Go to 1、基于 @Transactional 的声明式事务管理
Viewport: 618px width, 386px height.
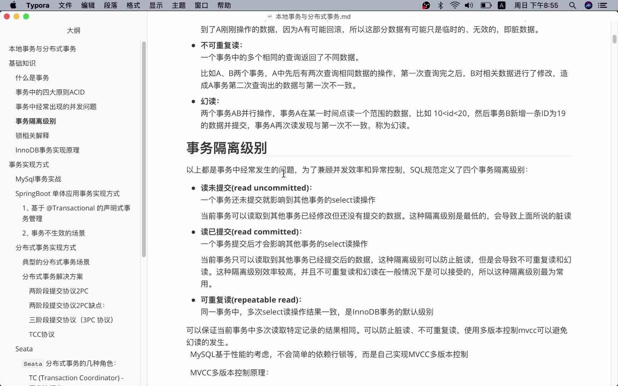[x=76, y=213]
